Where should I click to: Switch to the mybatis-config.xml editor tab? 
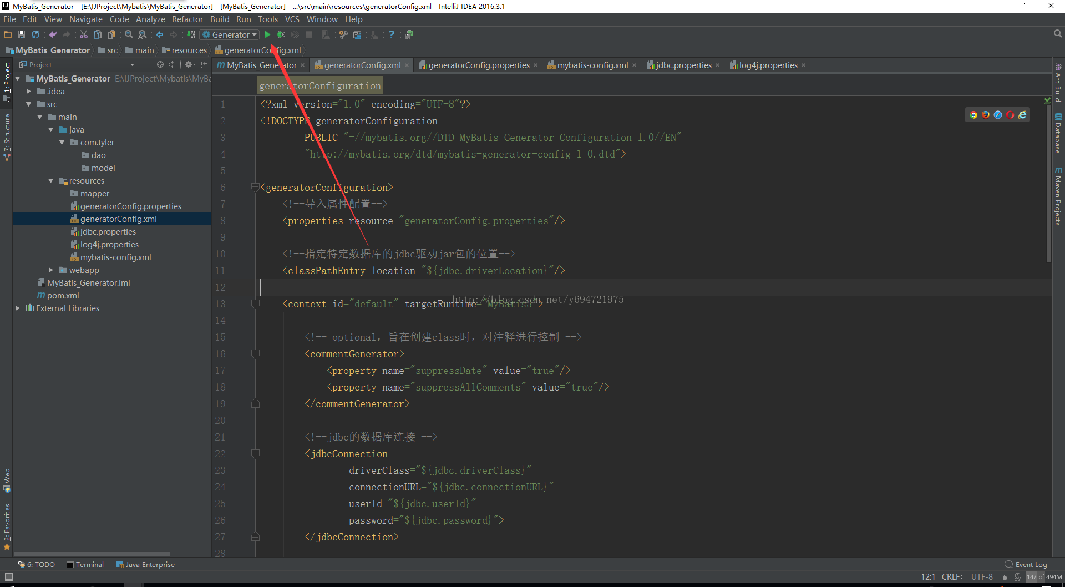coord(592,65)
